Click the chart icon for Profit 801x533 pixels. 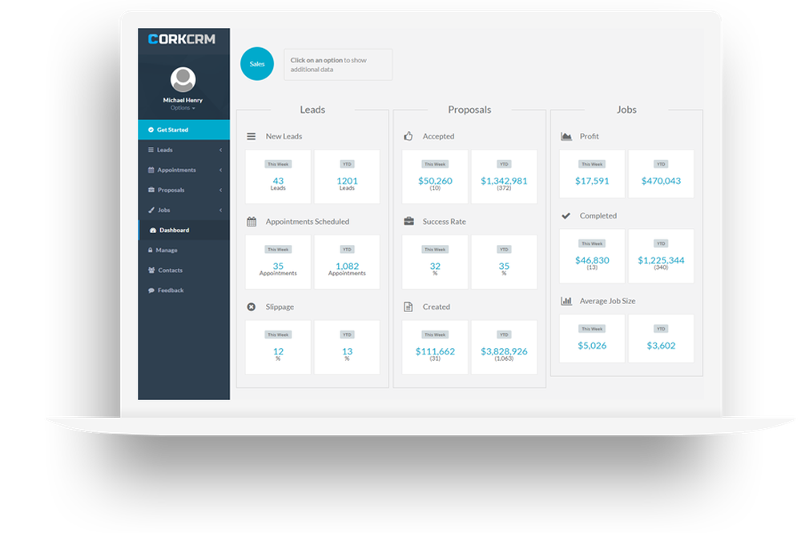[x=566, y=136]
